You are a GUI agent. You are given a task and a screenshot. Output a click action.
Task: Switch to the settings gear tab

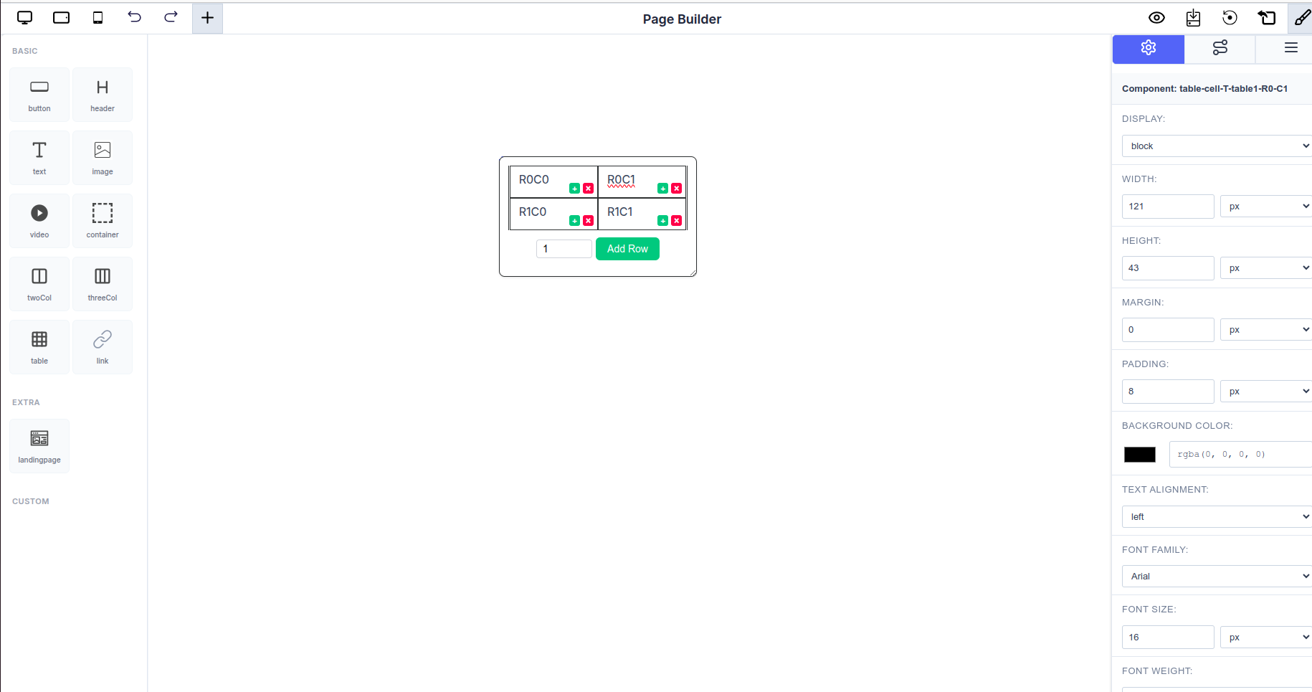click(1148, 48)
